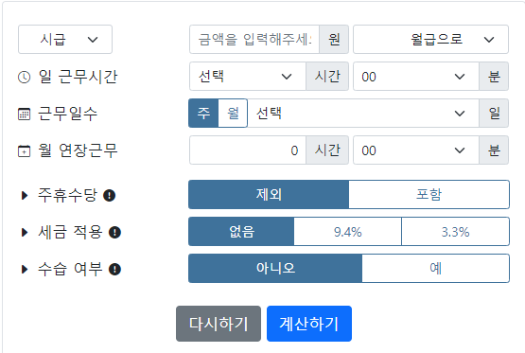Click the 시간 unit label in 일 근무시간 row
The width and height of the screenshot is (525, 353).
pos(327,77)
